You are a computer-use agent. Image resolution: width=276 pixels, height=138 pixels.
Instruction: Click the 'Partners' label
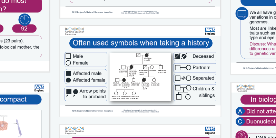(x=201, y=68)
